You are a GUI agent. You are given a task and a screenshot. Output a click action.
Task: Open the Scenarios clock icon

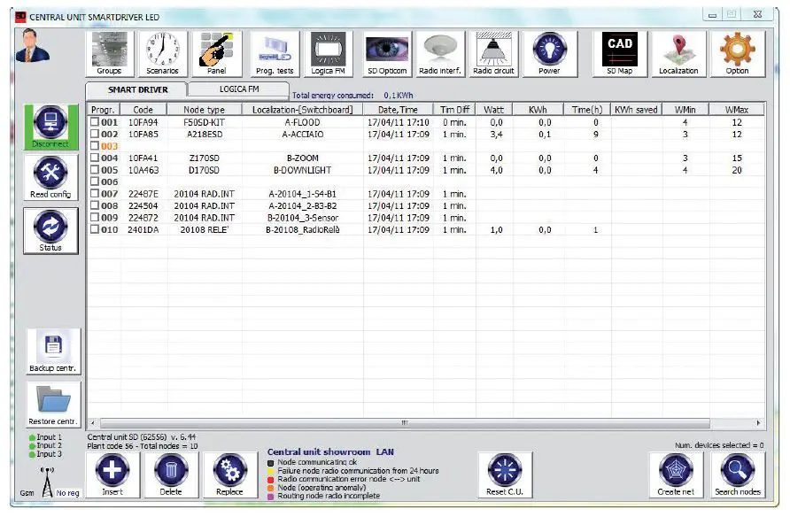coord(161,53)
